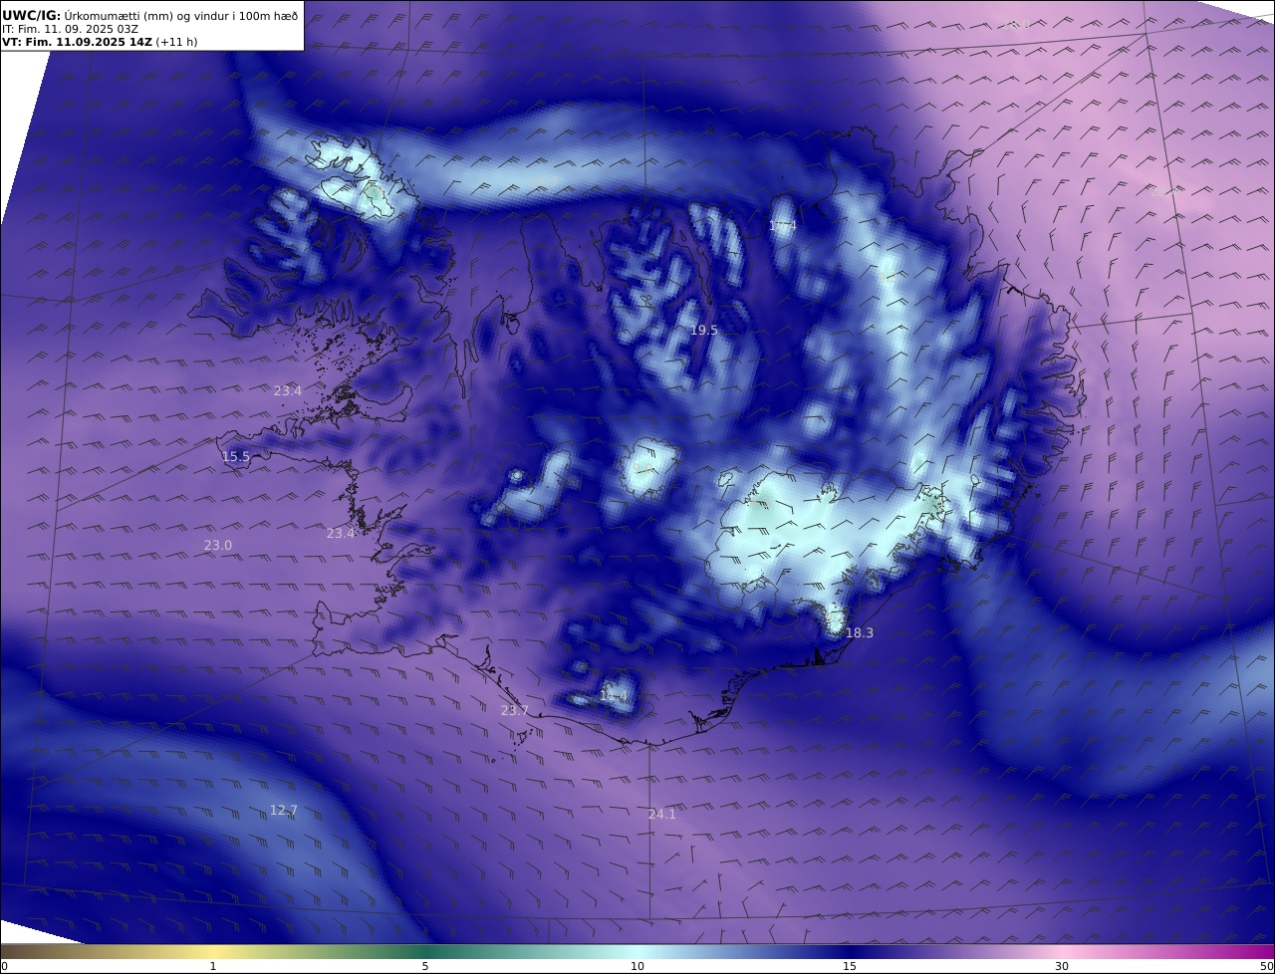Click the 17.4 value label on the map
Image resolution: width=1275 pixels, height=974 pixels.
(783, 226)
